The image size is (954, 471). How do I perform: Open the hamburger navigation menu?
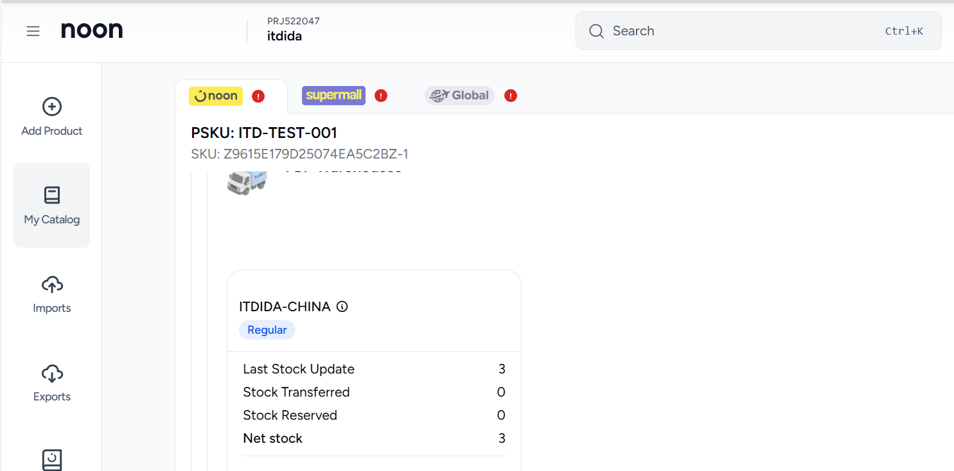pyautogui.click(x=33, y=31)
